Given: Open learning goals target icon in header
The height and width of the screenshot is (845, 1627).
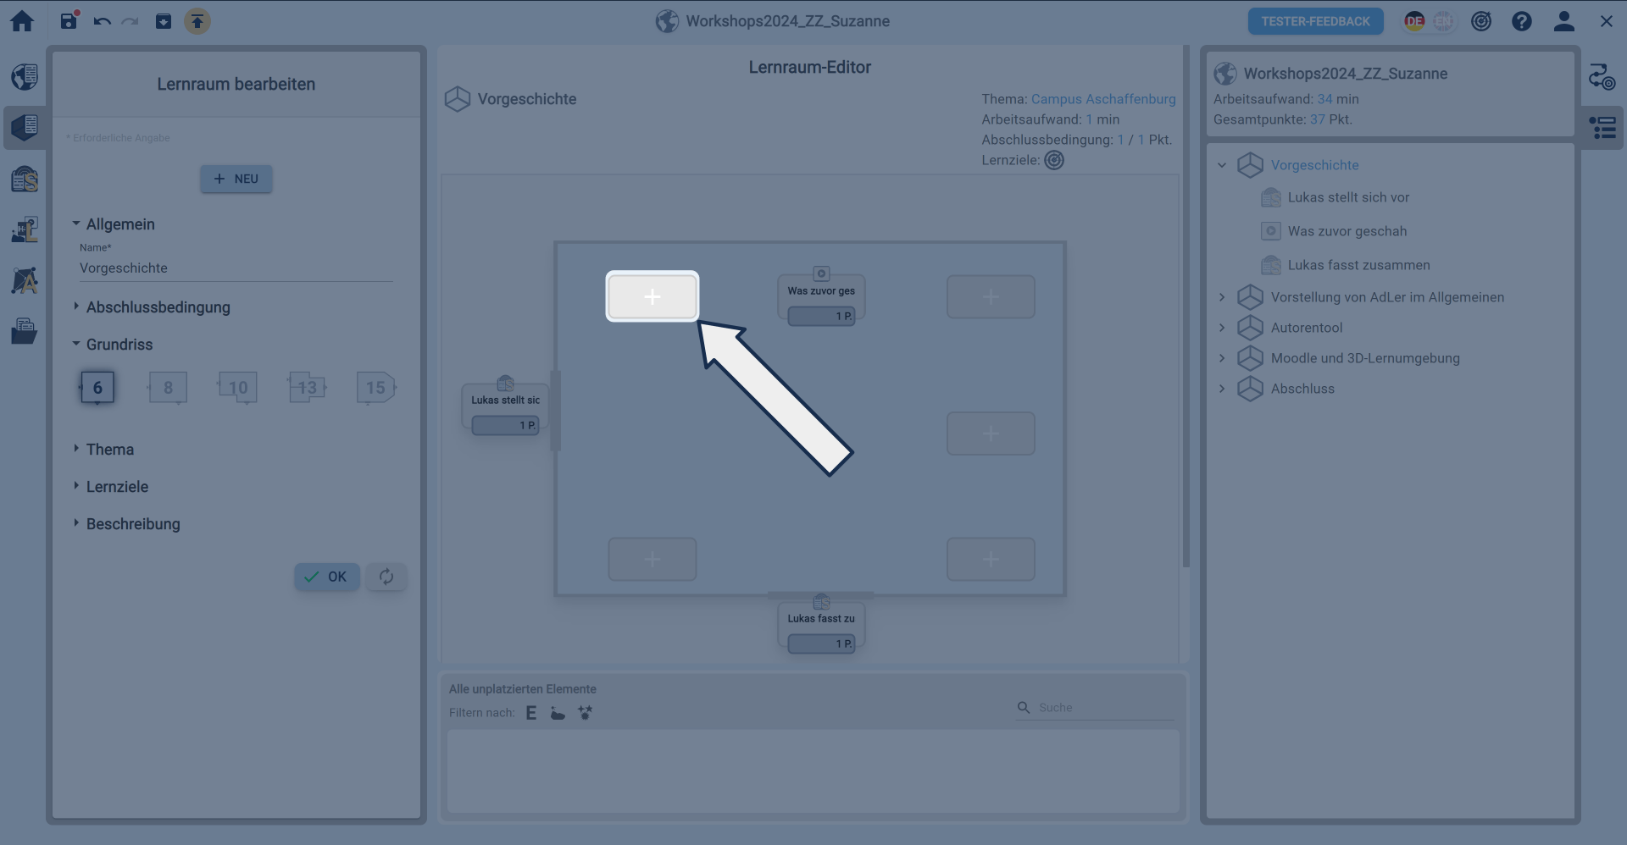Looking at the screenshot, I should (x=1480, y=21).
